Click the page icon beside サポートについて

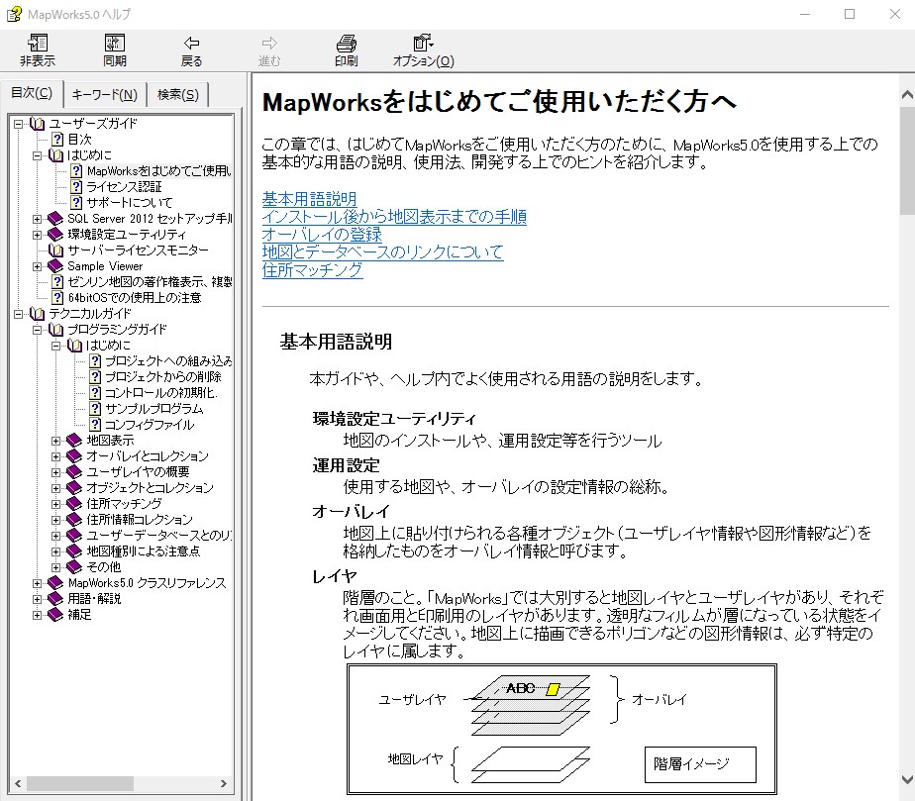pyautogui.click(x=76, y=202)
